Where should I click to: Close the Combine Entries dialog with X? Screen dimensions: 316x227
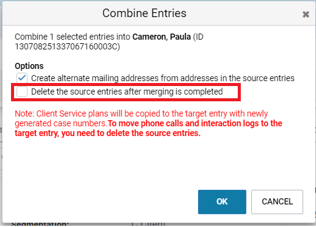[306, 14]
